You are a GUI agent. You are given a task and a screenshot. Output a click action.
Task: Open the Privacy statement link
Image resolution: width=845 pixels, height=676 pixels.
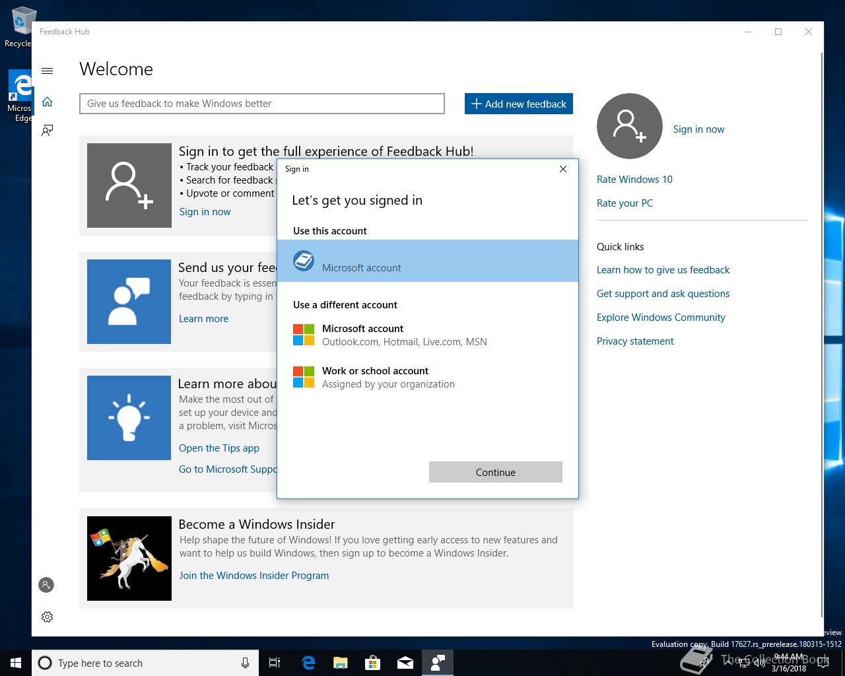(x=635, y=341)
